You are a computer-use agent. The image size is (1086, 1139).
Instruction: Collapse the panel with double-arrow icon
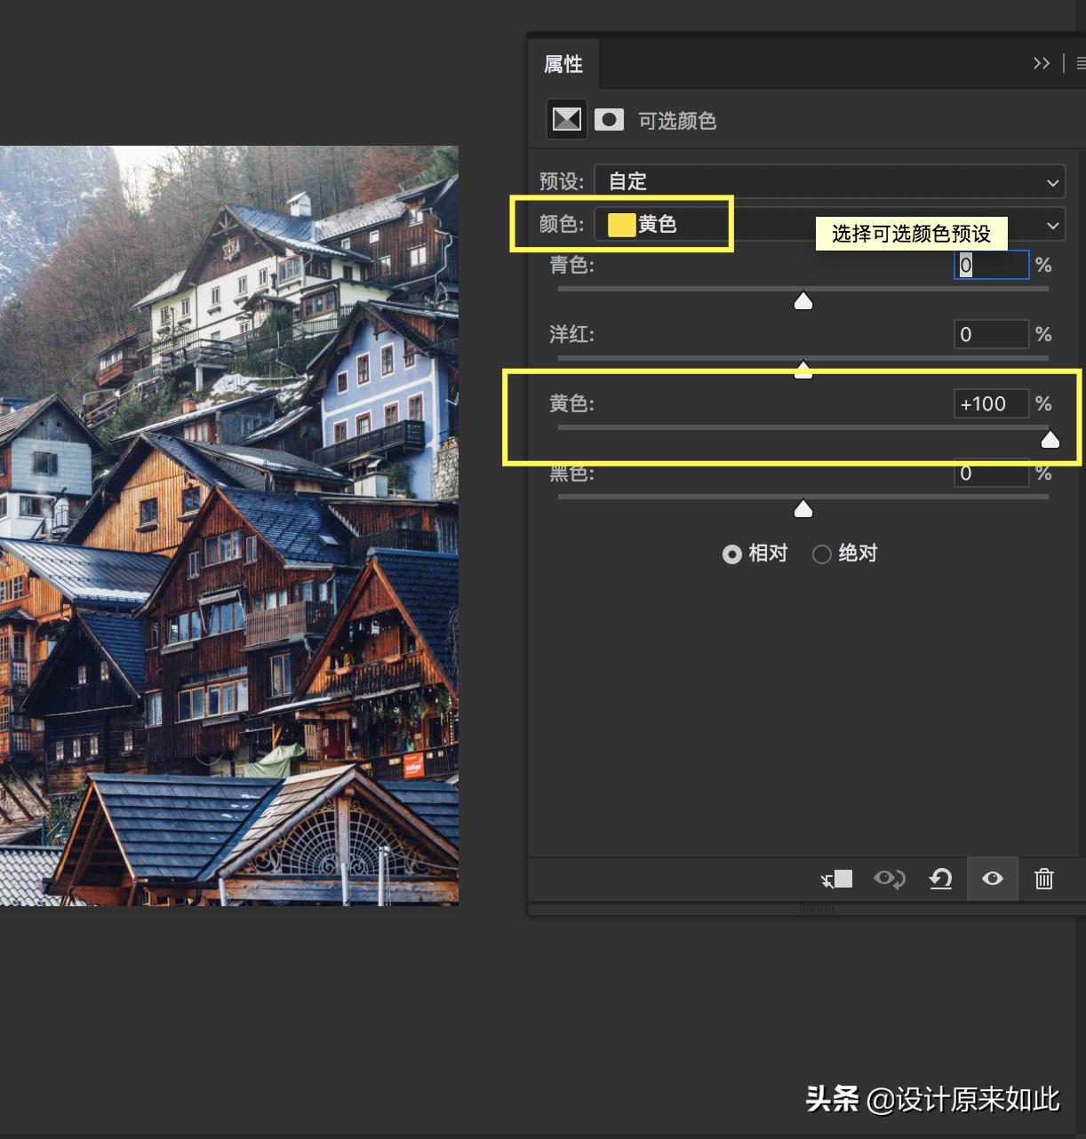1042,63
